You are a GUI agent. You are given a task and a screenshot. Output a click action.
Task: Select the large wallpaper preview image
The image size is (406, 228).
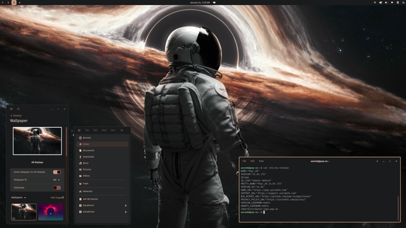pos(37,141)
